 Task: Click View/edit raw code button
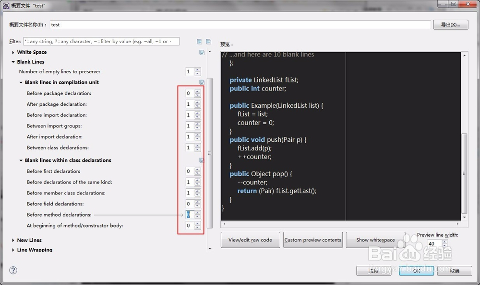(x=250, y=240)
